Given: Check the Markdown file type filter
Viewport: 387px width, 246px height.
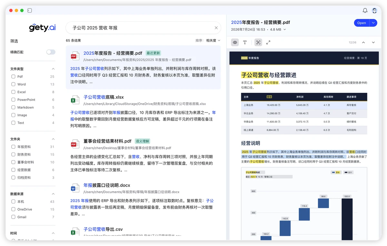Looking at the screenshot, I should pos(13,107).
